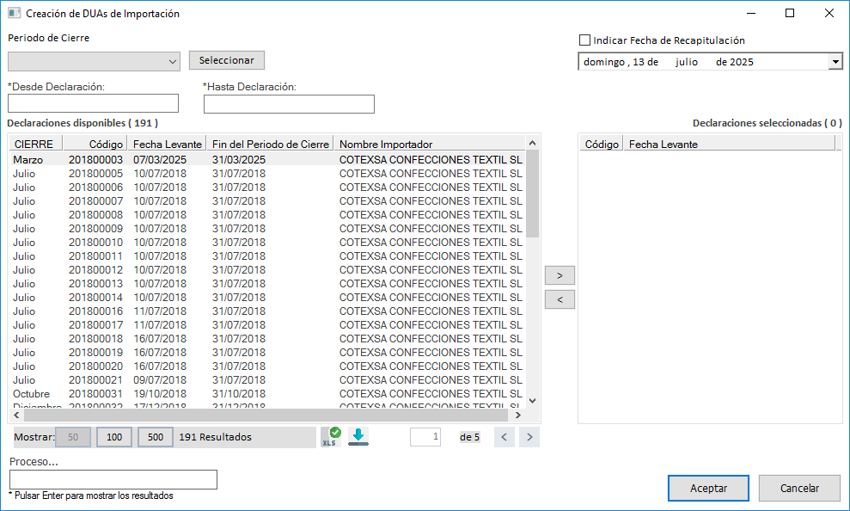Show 500 results per page
The width and height of the screenshot is (850, 511).
pyautogui.click(x=156, y=437)
